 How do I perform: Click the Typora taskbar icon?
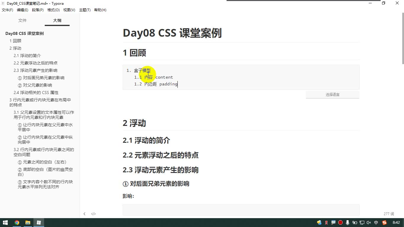pos(39,223)
